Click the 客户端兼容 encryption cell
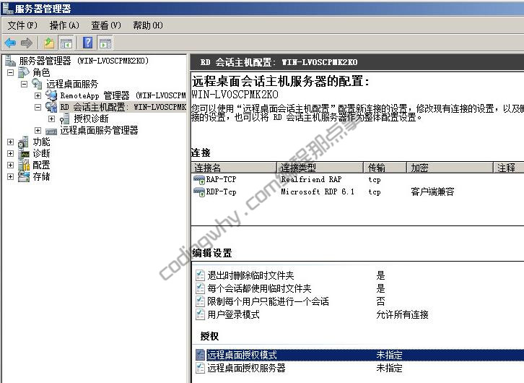 (x=432, y=192)
